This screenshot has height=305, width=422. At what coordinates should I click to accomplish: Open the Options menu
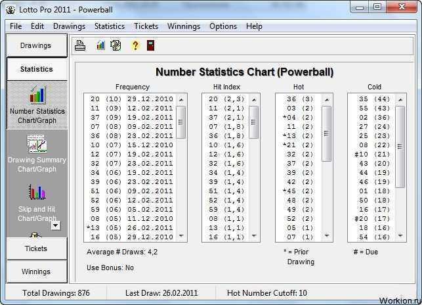click(223, 26)
